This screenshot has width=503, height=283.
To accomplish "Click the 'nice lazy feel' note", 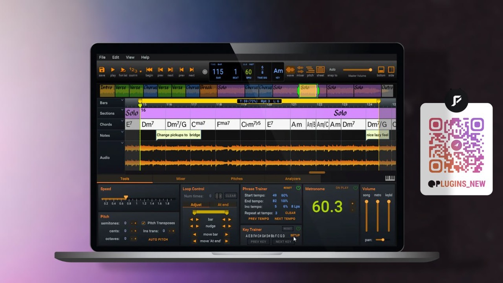I will point(377,135).
